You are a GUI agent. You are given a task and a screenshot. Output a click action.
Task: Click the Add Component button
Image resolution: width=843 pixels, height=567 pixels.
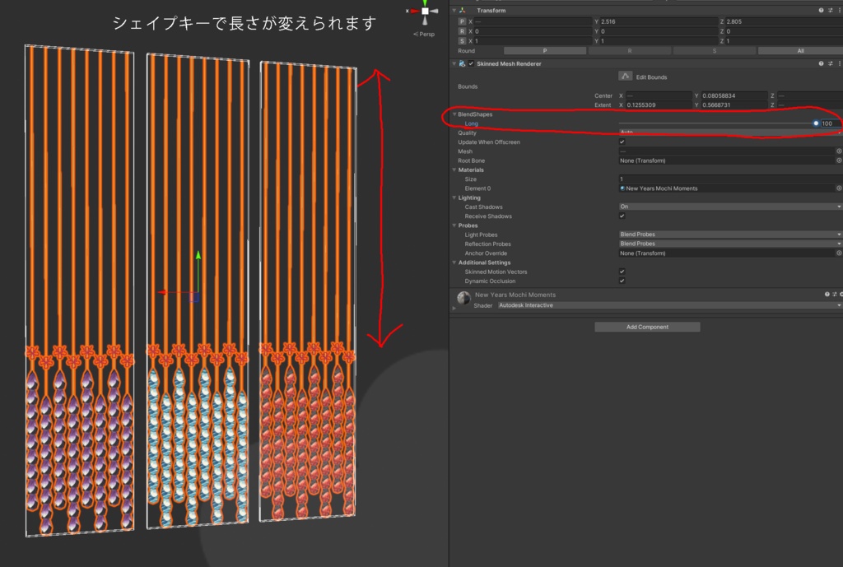click(x=647, y=327)
